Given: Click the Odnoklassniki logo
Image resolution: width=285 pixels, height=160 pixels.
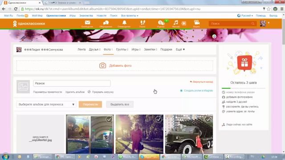Looking at the screenshot, I should coord(28,24).
